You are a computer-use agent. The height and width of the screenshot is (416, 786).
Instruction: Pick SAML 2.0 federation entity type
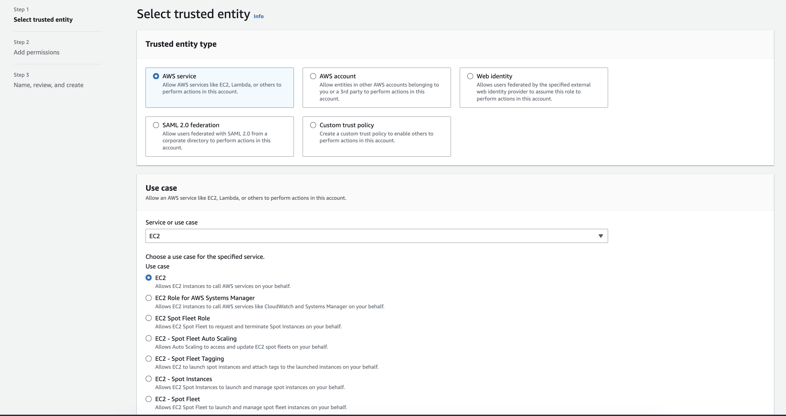(x=156, y=125)
